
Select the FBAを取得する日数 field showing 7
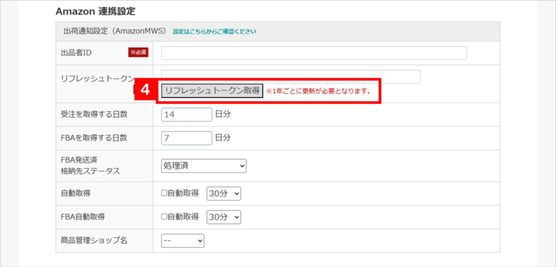pos(186,138)
